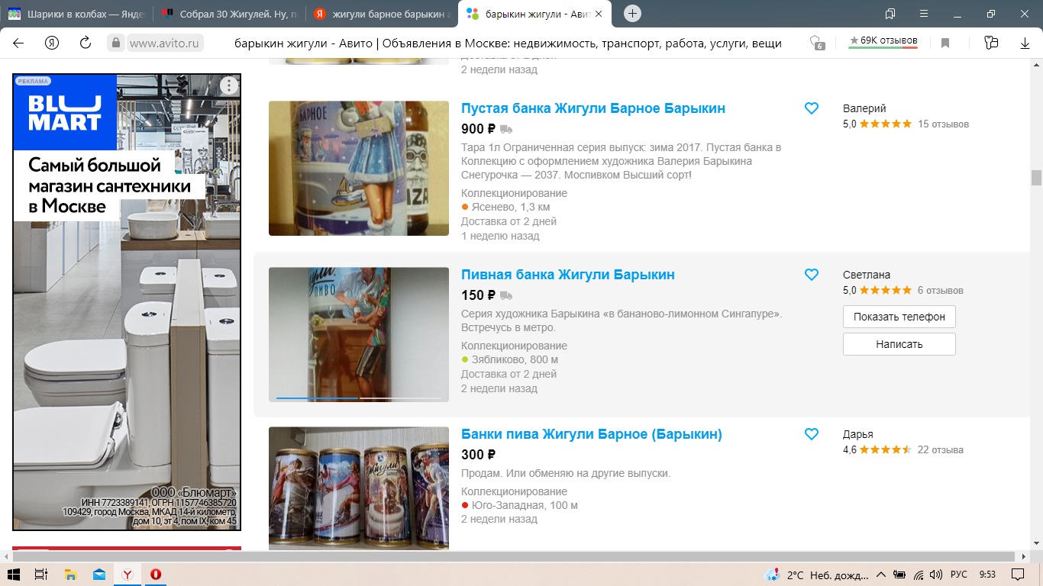Click the 'Показать телефон' button
Image resolution: width=1043 pixels, height=586 pixels.
coord(899,317)
